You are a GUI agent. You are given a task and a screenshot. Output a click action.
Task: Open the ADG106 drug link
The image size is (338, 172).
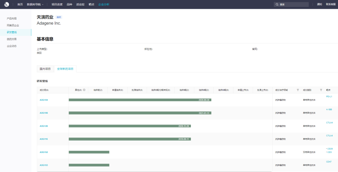[x=44, y=113]
